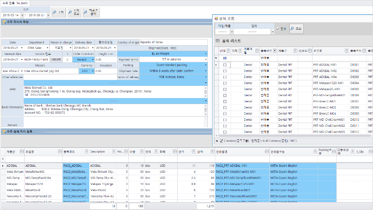Click filter icon on 금액 column header
Viewport: 373px width, 210px height.
[x=213, y=151]
